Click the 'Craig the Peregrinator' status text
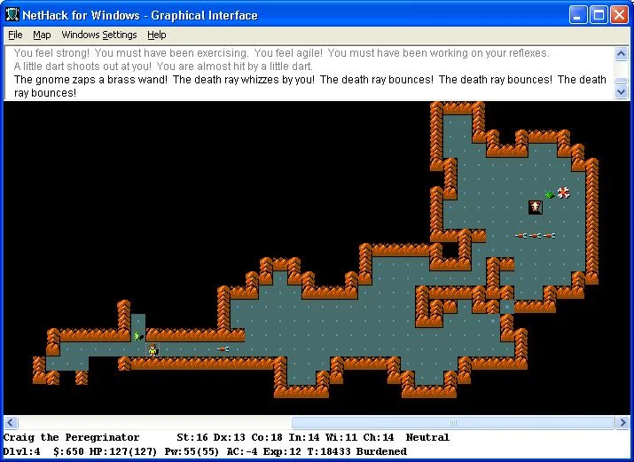This screenshot has width=634, height=462. (x=71, y=437)
